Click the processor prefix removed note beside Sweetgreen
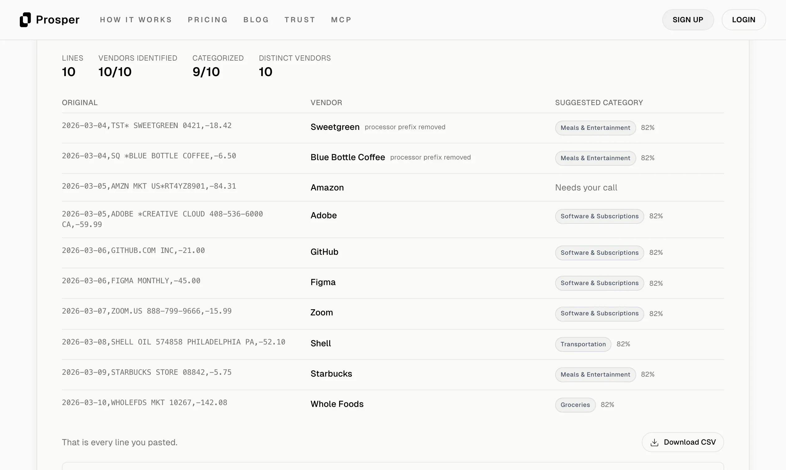Viewport: 786px width, 470px height. [405, 127]
